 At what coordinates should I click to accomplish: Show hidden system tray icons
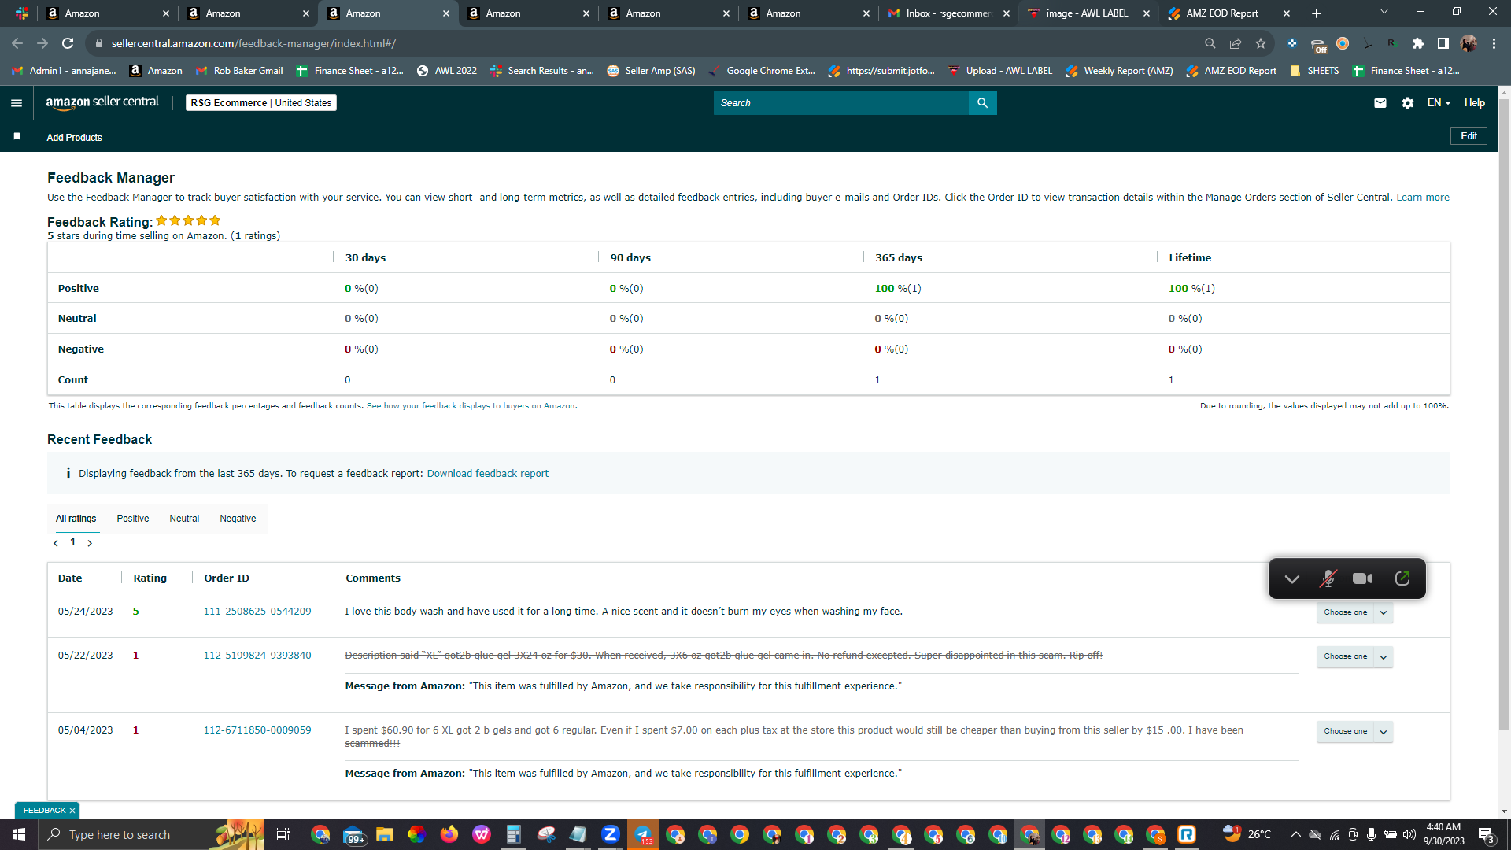[1295, 834]
